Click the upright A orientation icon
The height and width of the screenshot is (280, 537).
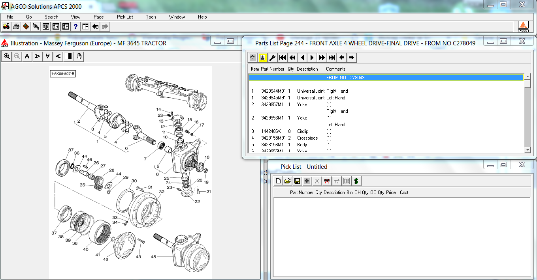point(27,56)
